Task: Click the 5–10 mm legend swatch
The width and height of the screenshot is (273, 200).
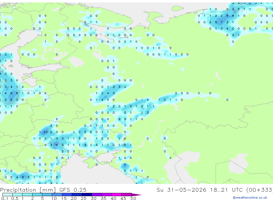Action: click(x=47, y=195)
